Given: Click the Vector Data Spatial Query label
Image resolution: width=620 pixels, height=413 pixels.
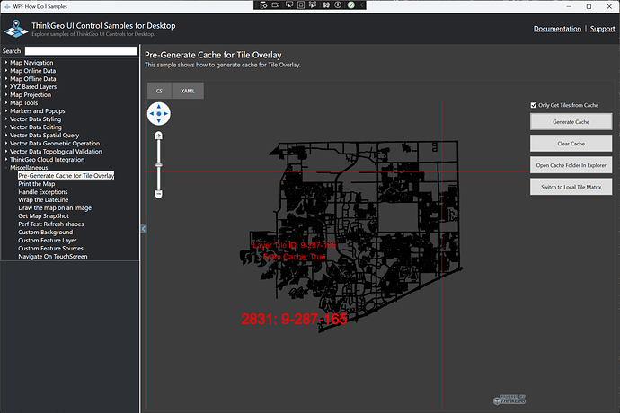Looking at the screenshot, I should 44,136.
